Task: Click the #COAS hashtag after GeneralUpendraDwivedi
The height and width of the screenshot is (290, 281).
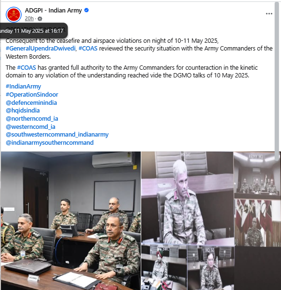Action: (88, 49)
